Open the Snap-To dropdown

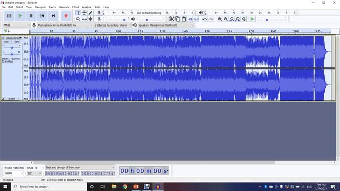(x=34, y=173)
